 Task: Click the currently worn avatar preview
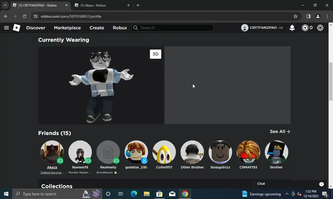click(x=101, y=85)
